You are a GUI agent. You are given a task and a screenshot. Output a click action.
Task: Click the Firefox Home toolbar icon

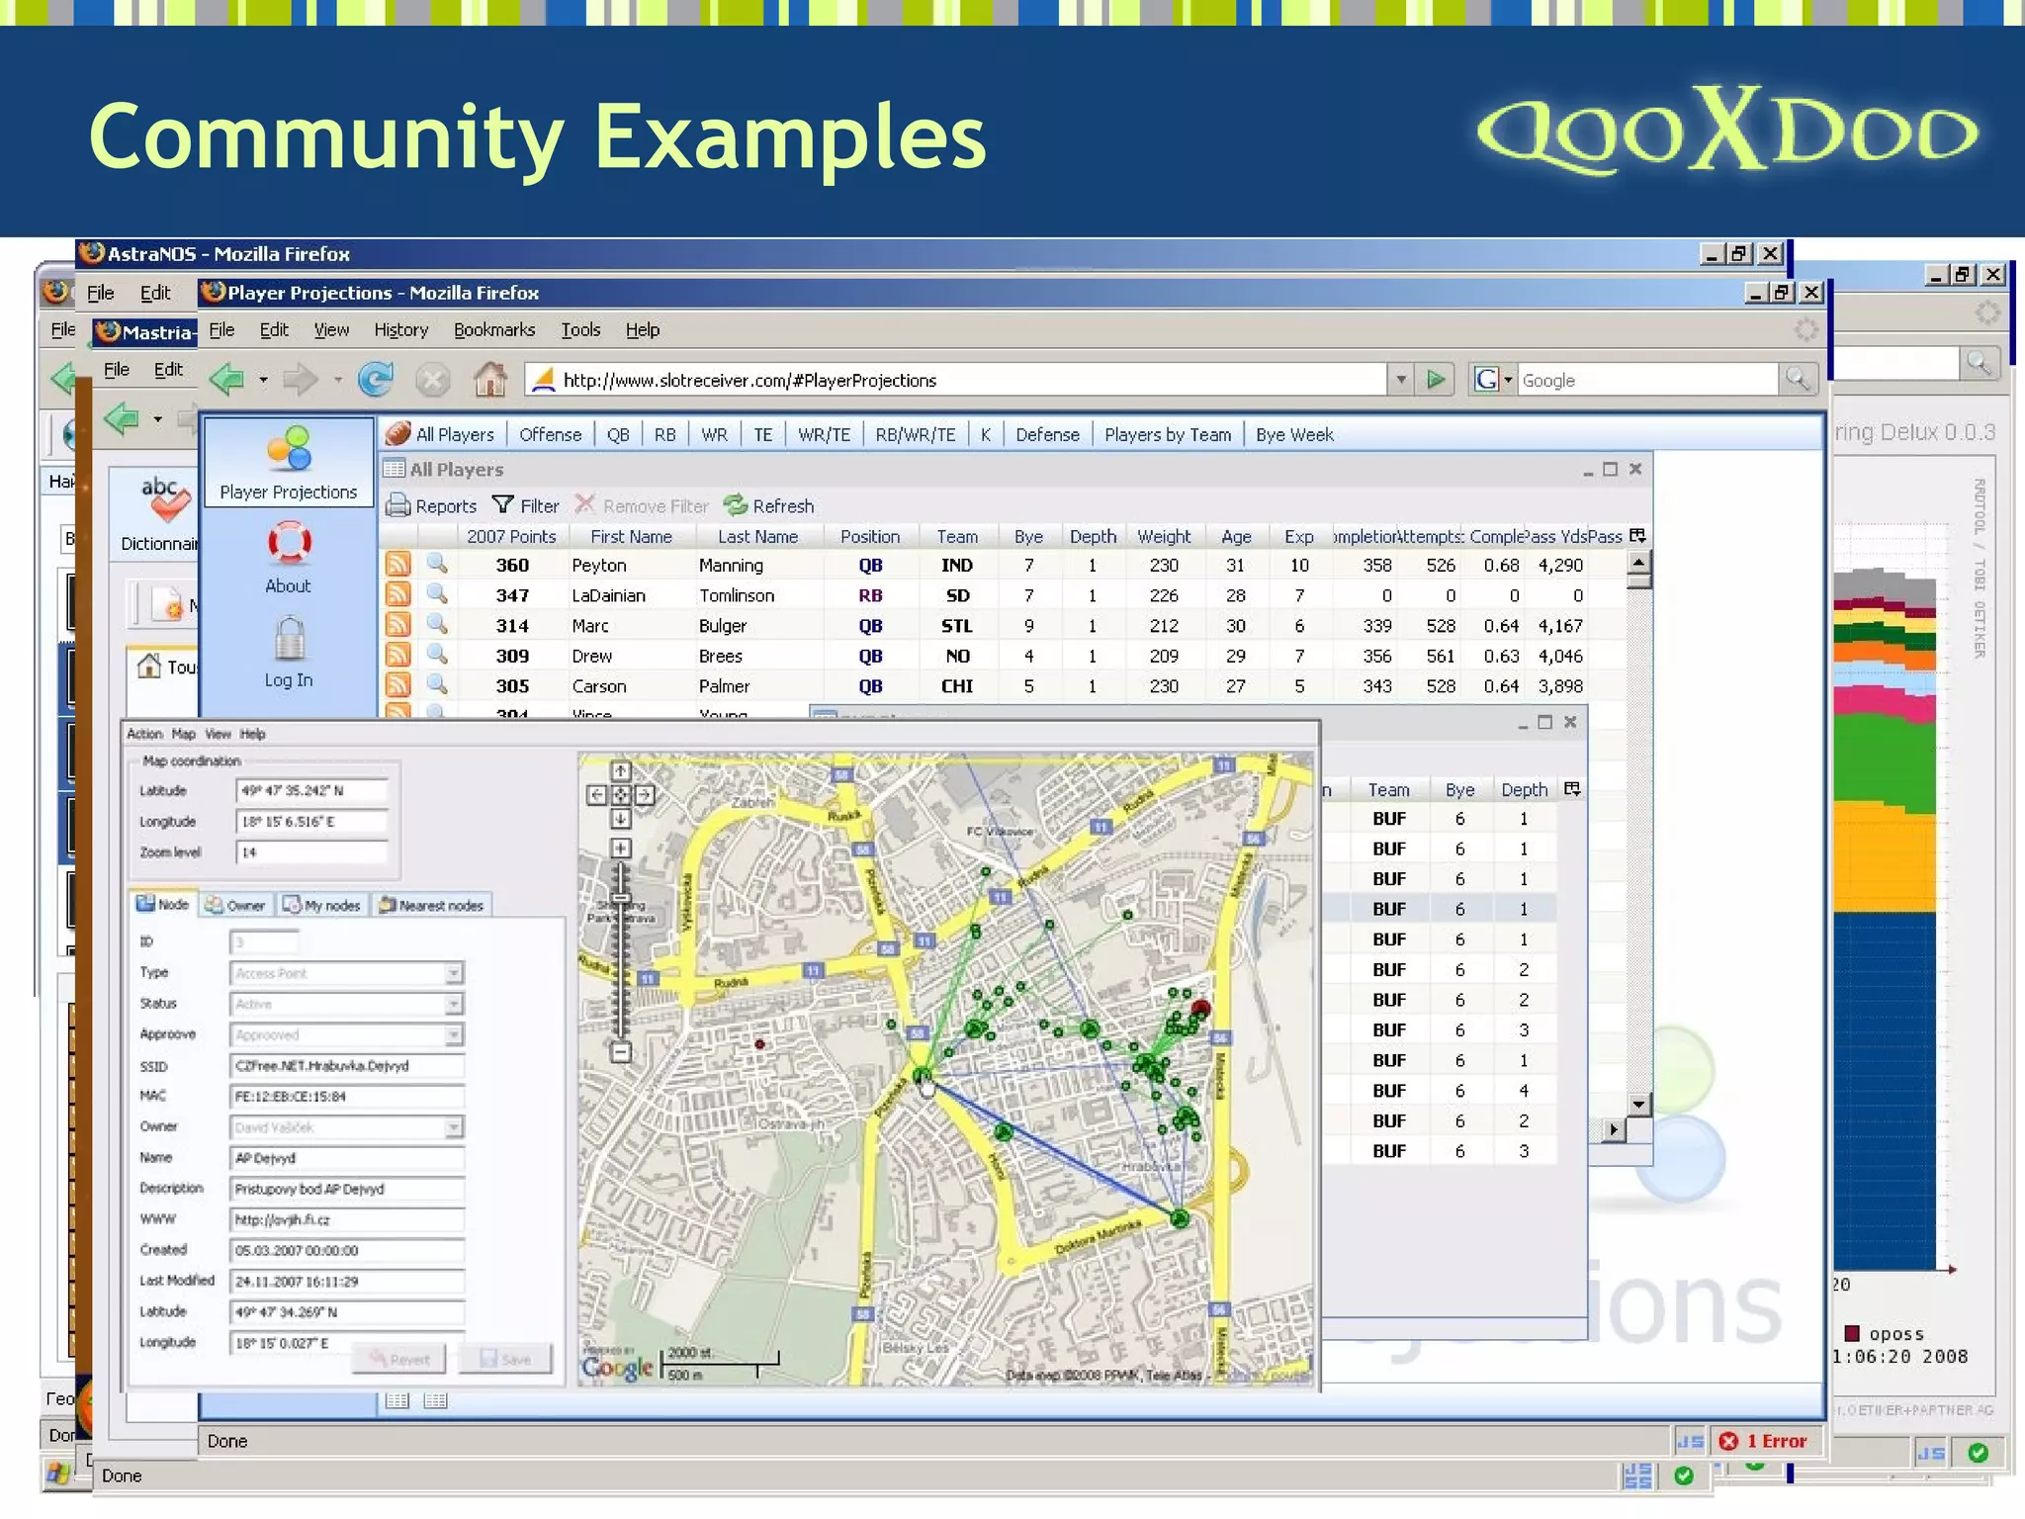click(x=489, y=380)
